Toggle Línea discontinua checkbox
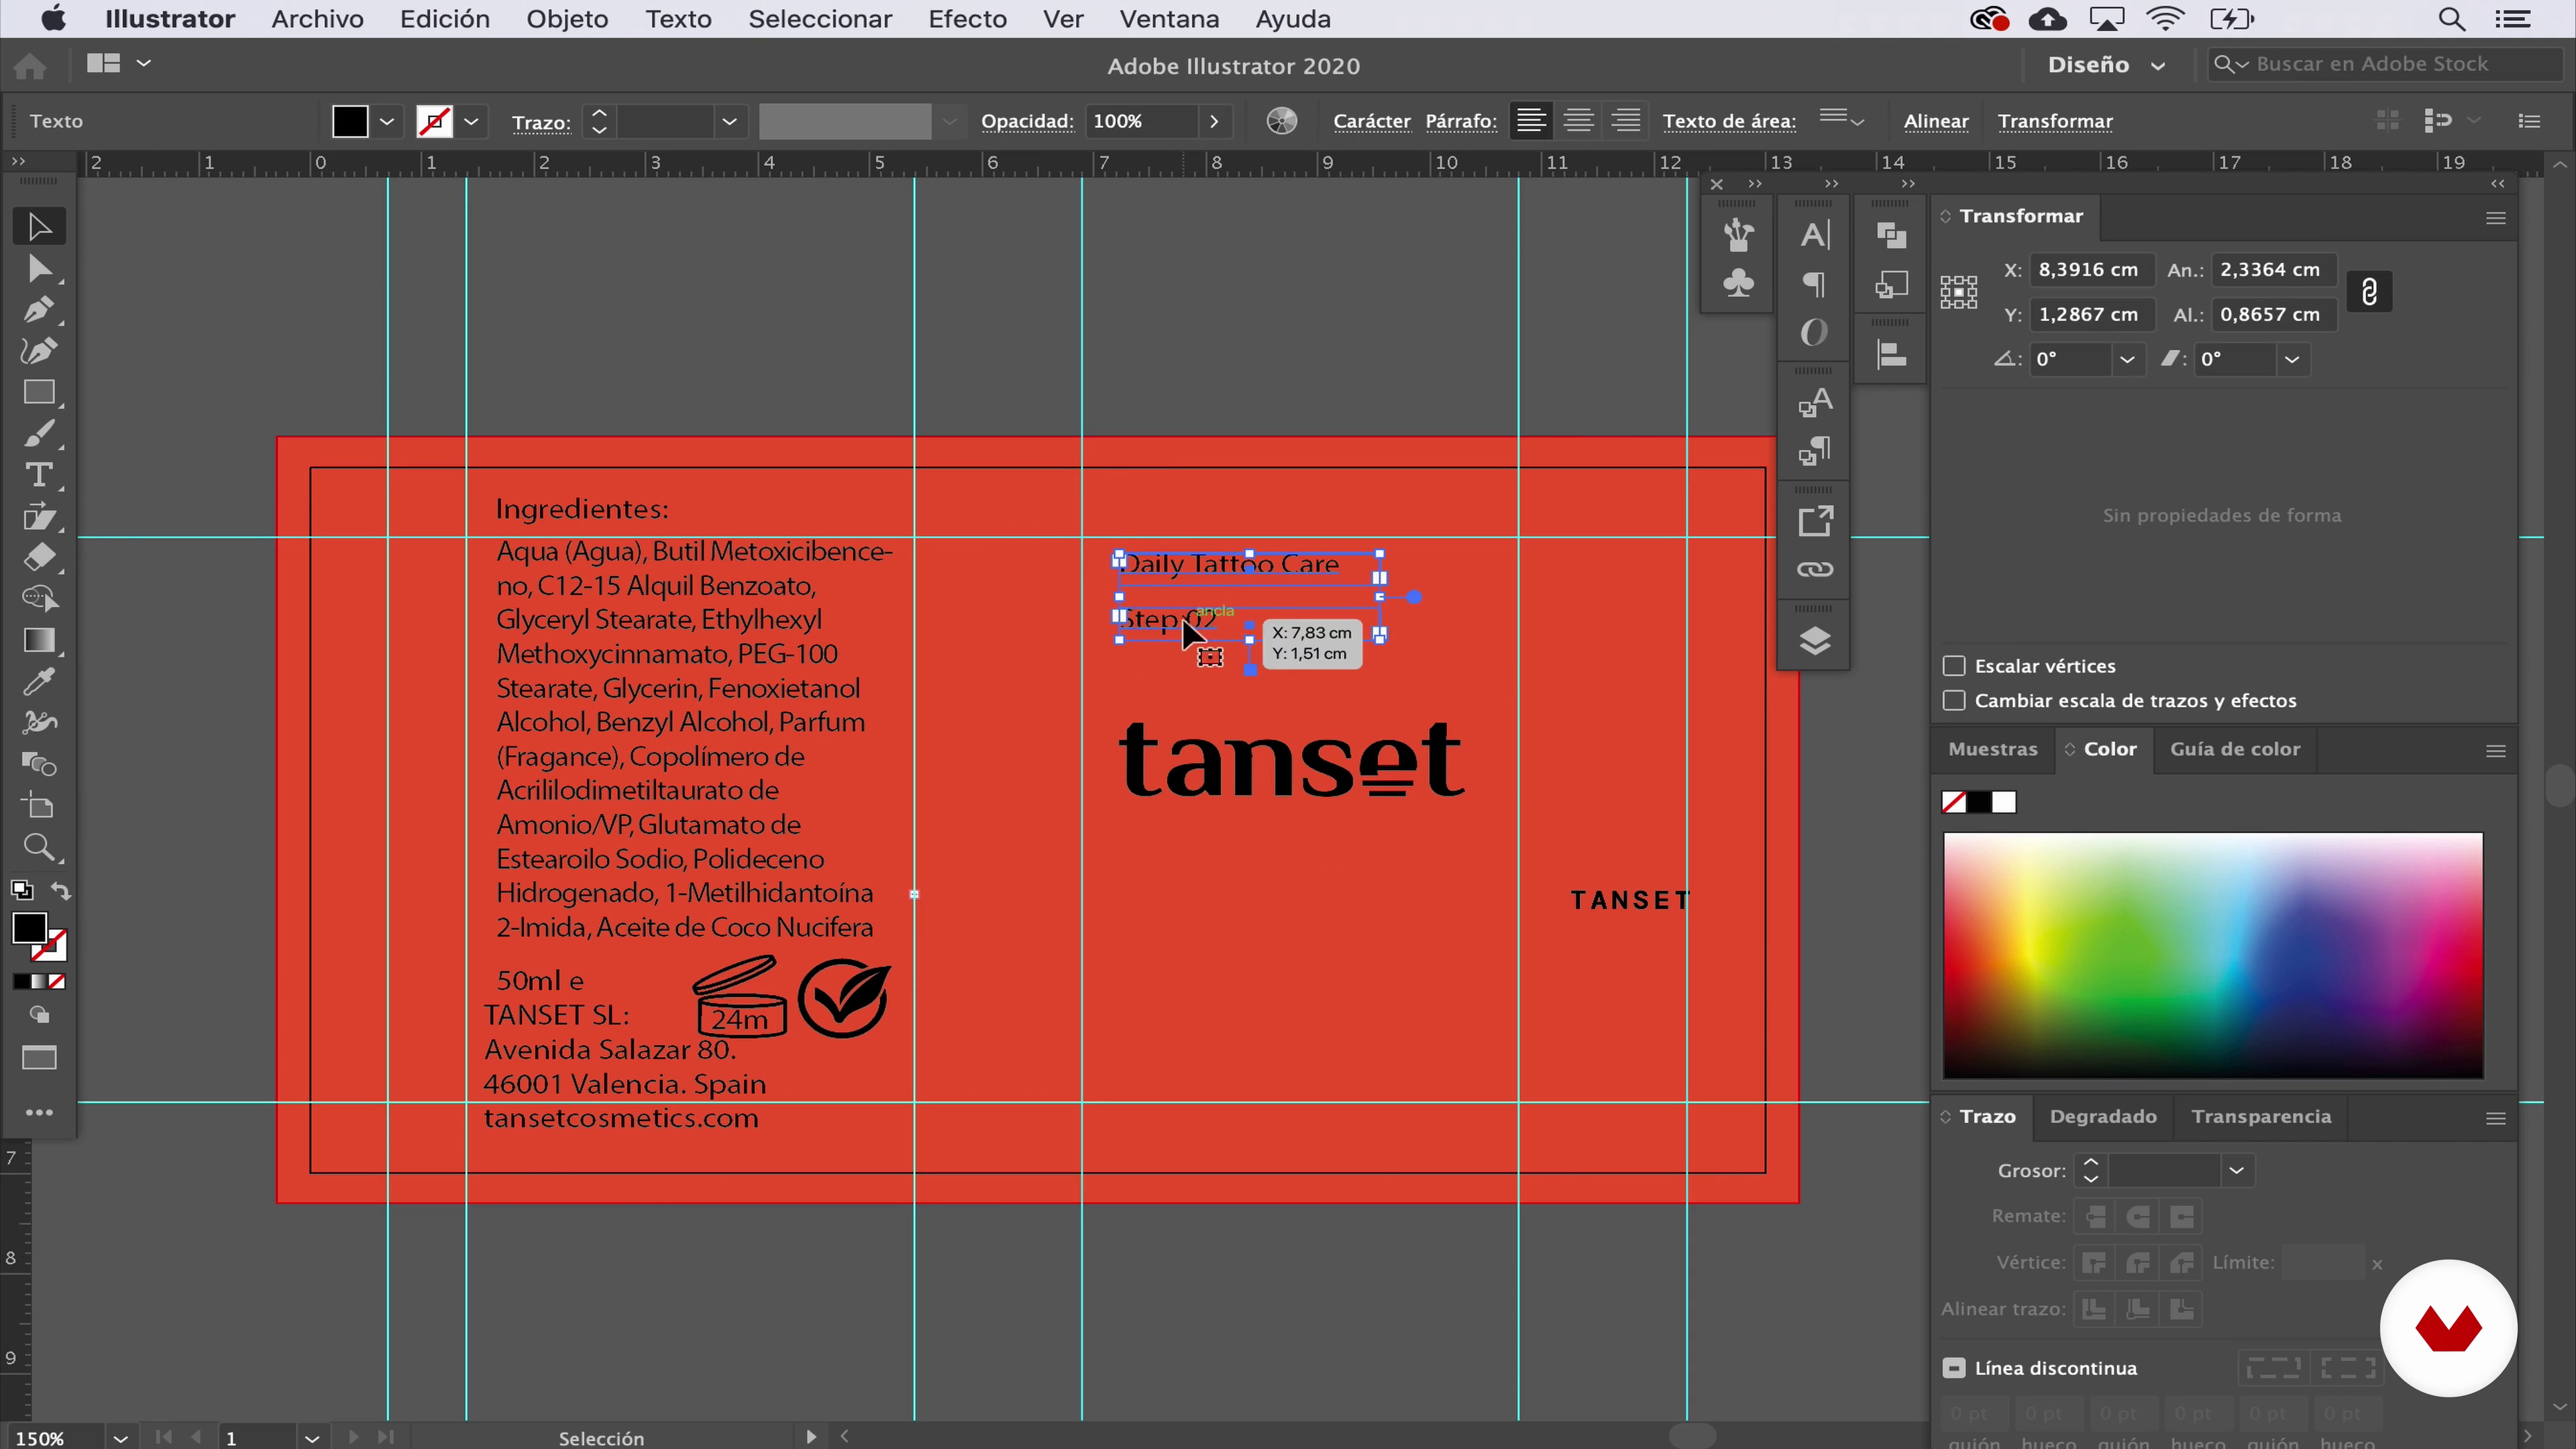 (x=1953, y=1368)
